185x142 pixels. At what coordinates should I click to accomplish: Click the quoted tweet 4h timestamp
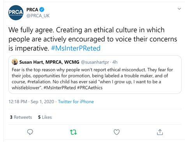[115, 62]
